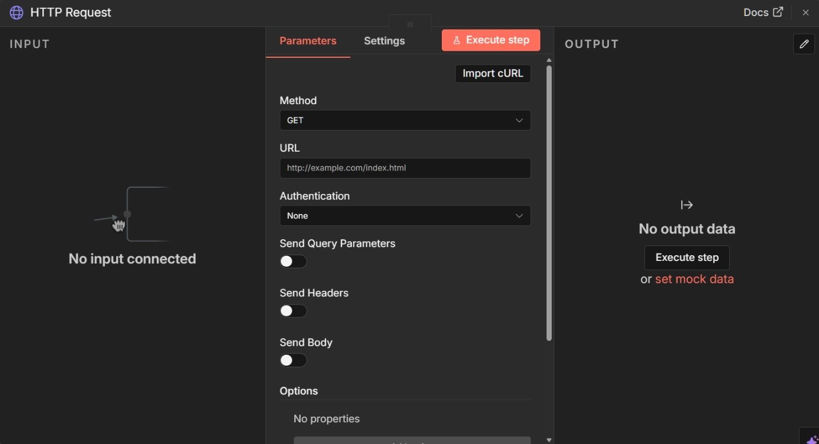Select the Parameters tab
Screen dimensions: 819x444
308,41
